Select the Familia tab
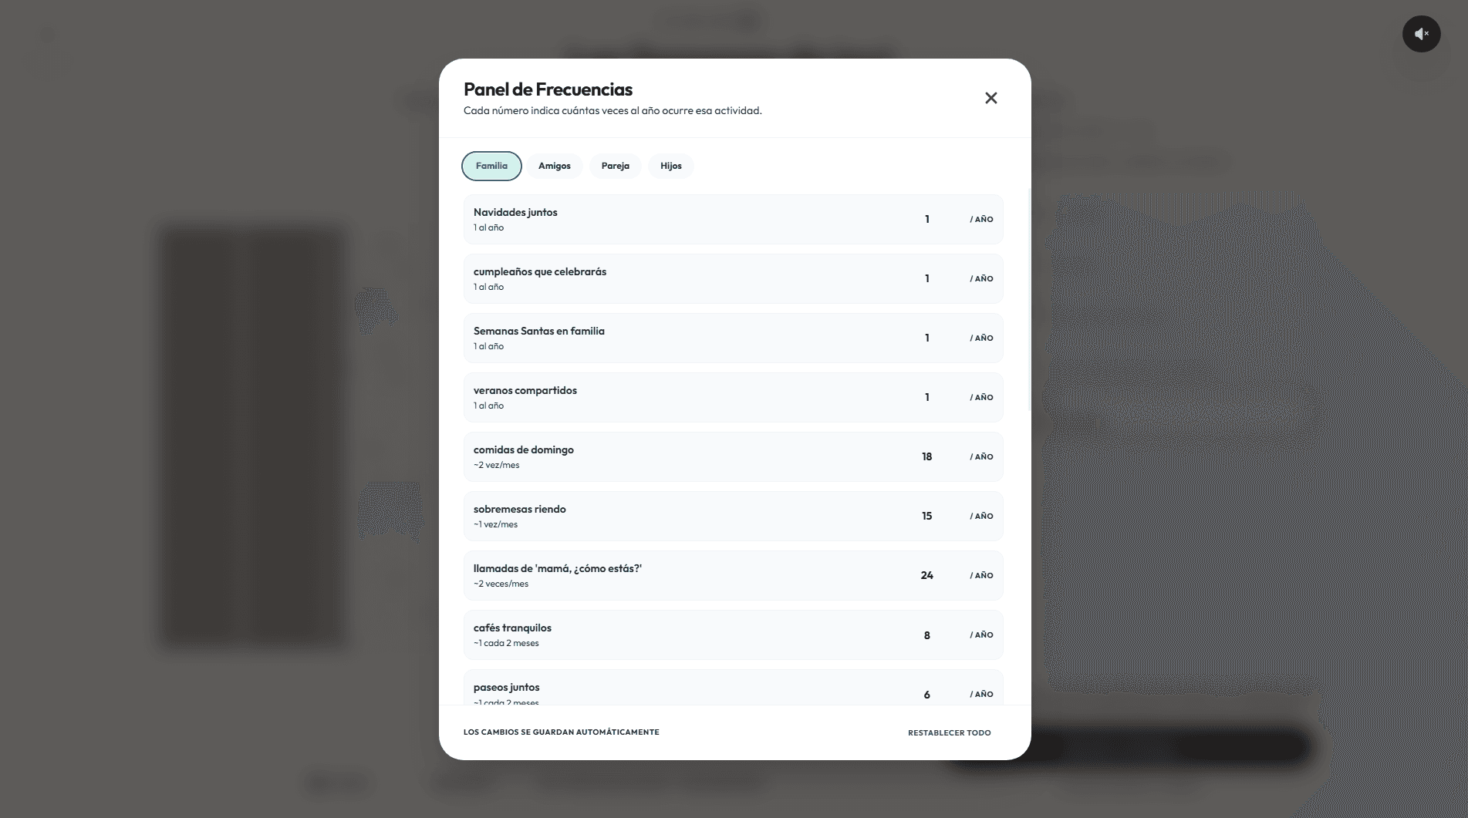This screenshot has width=1468, height=818. click(491, 166)
